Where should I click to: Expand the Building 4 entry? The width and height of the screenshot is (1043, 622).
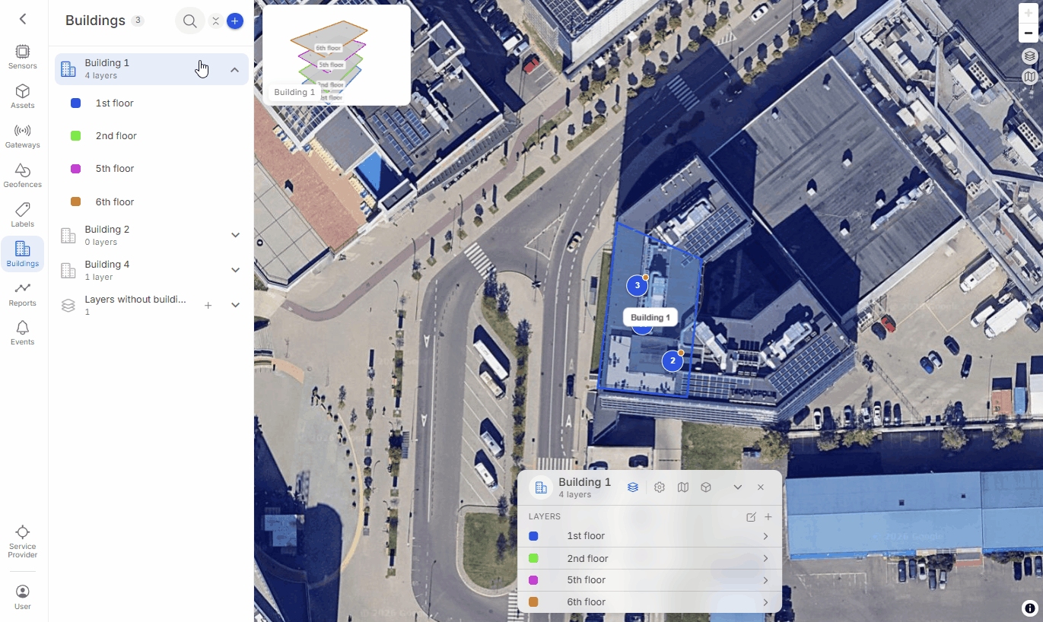pyautogui.click(x=235, y=270)
